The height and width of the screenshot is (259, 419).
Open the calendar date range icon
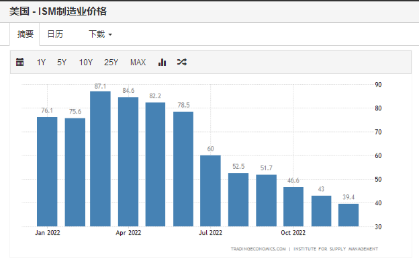pyautogui.click(x=19, y=62)
